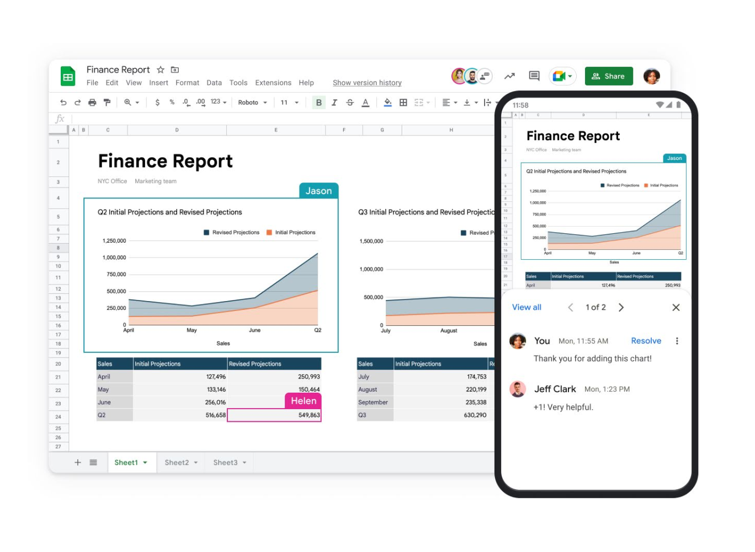Open the fill color picker
755x552 pixels.
click(x=387, y=103)
